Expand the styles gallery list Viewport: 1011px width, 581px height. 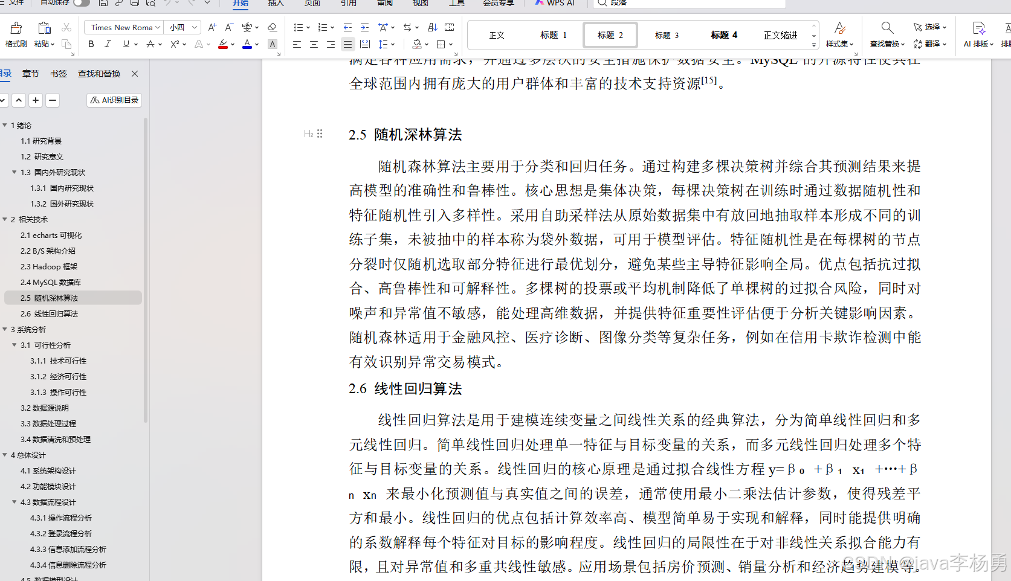814,45
